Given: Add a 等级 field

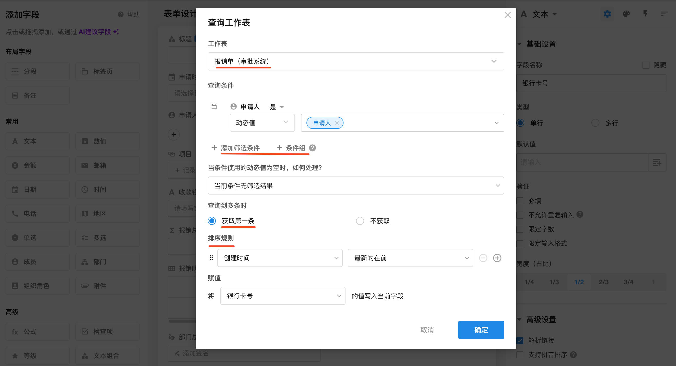Looking at the screenshot, I should click(x=38, y=356).
